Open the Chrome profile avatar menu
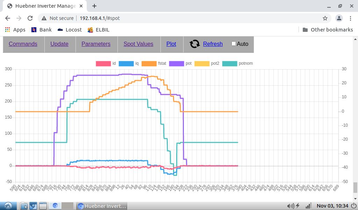Viewport: 358px width, 210px height. pos(339,18)
